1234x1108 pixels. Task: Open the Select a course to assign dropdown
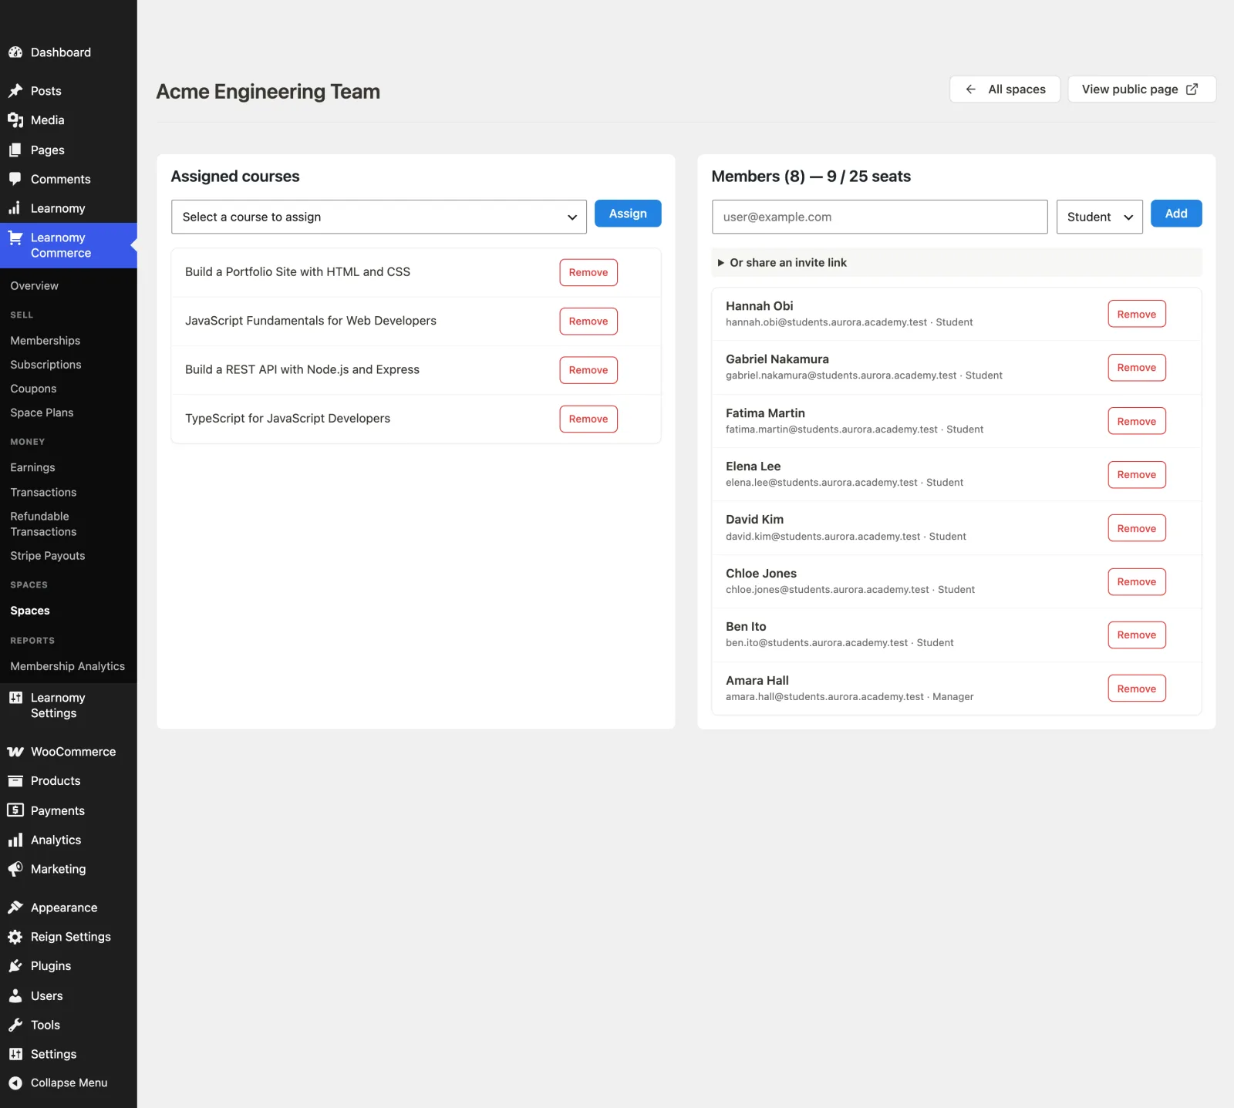click(379, 217)
